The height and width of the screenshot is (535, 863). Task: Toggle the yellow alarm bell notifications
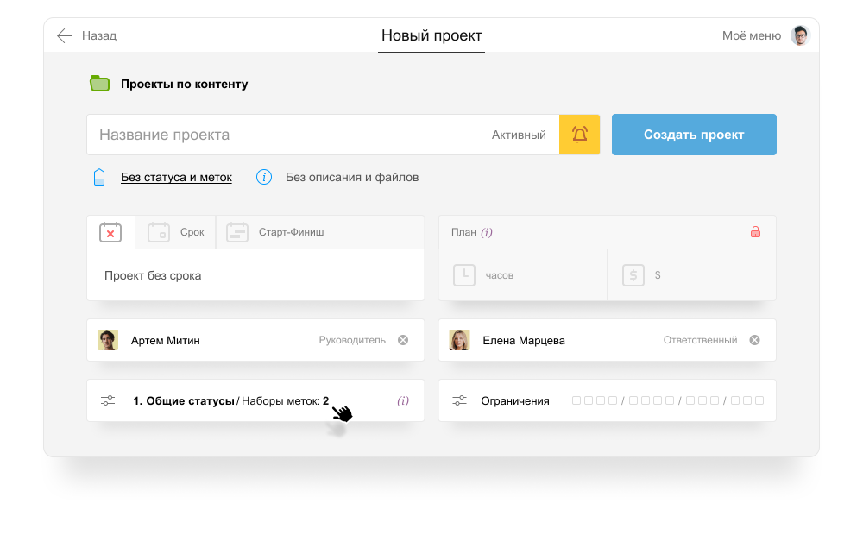pos(580,135)
